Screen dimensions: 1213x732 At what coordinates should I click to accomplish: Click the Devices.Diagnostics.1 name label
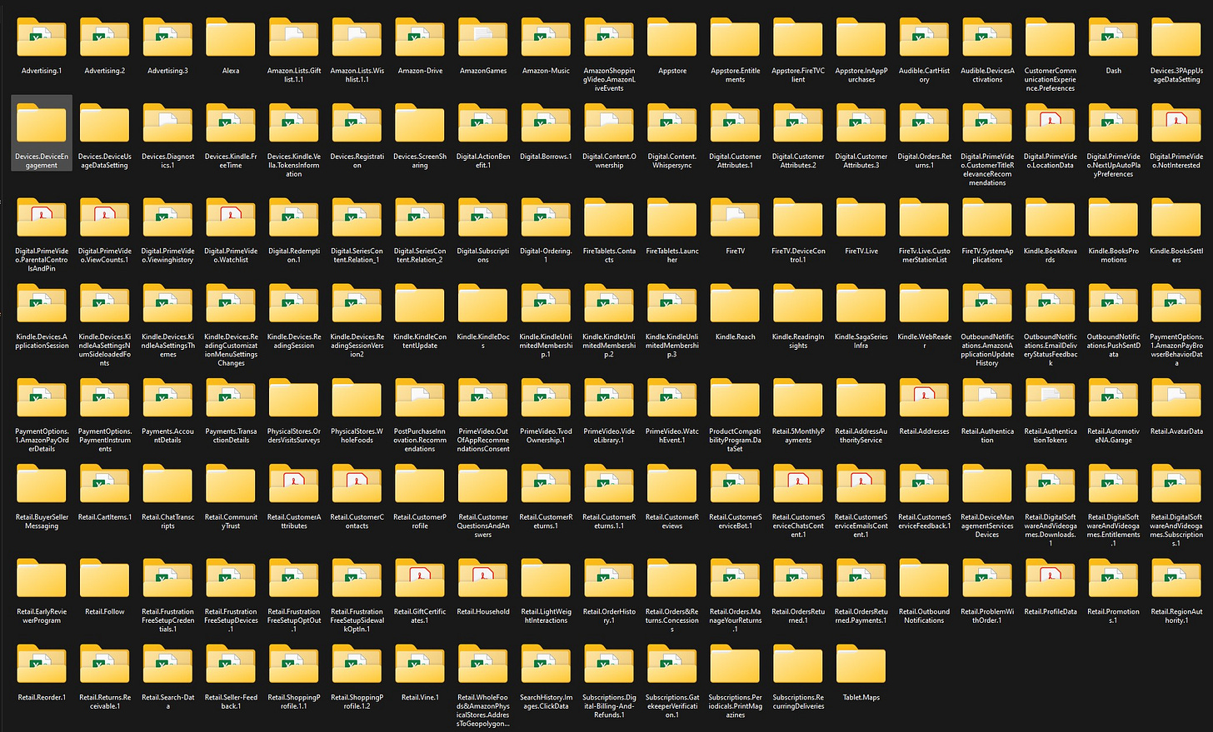pyautogui.click(x=167, y=161)
